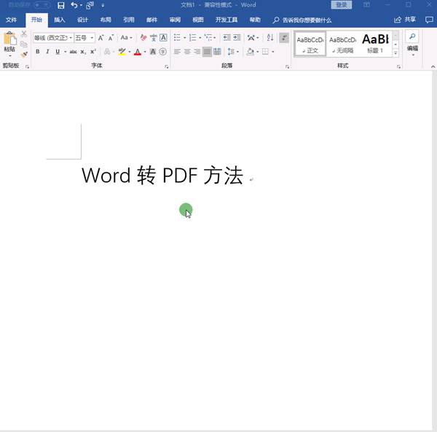
Task: Toggle Bold formatting
Action: pyautogui.click(x=38, y=52)
